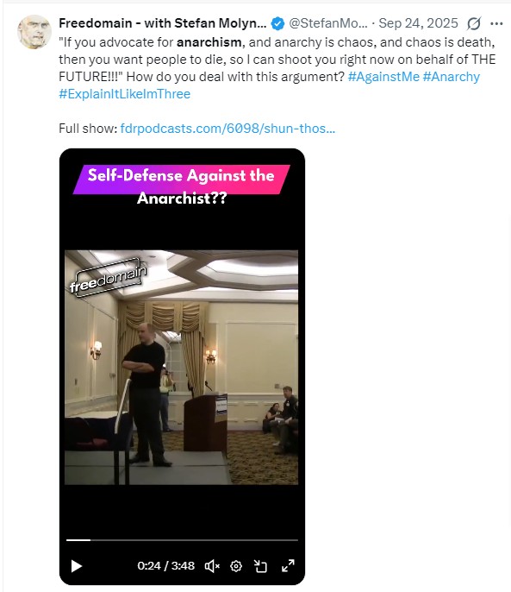Screen dimensions: 511x592
Task: Click the Grok explain icon beside the date
Action: pyautogui.click(x=474, y=23)
